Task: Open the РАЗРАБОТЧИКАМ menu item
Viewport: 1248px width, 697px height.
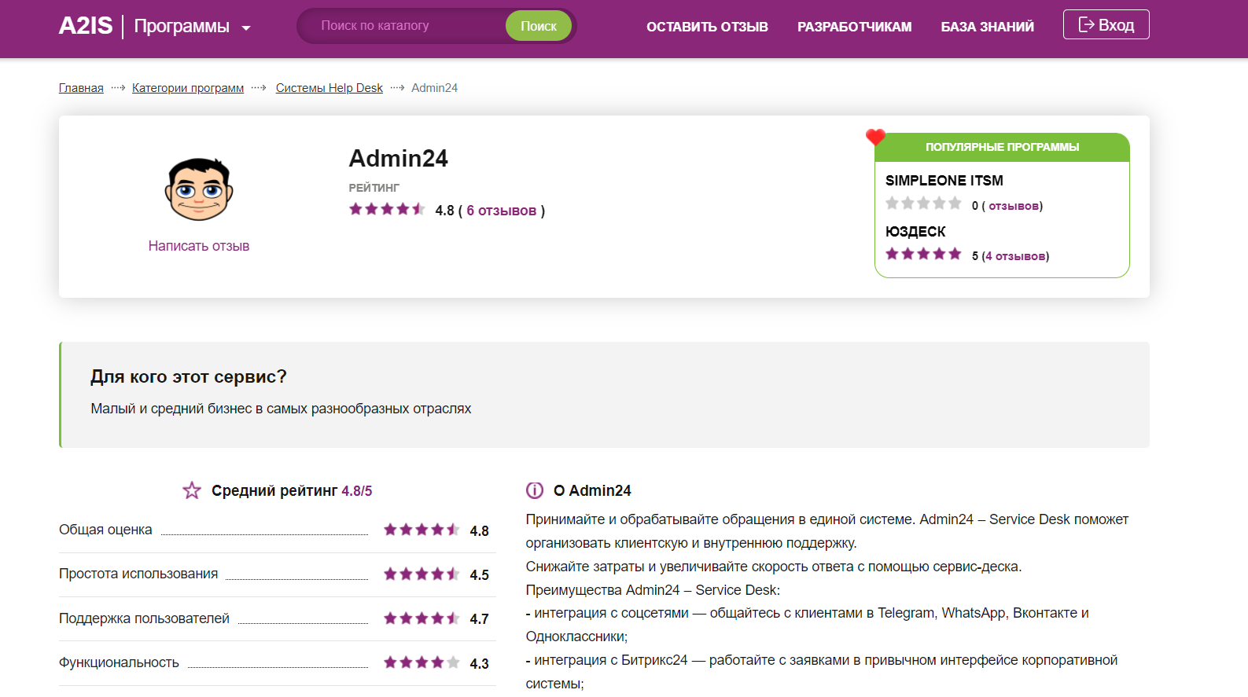Action: tap(855, 27)
